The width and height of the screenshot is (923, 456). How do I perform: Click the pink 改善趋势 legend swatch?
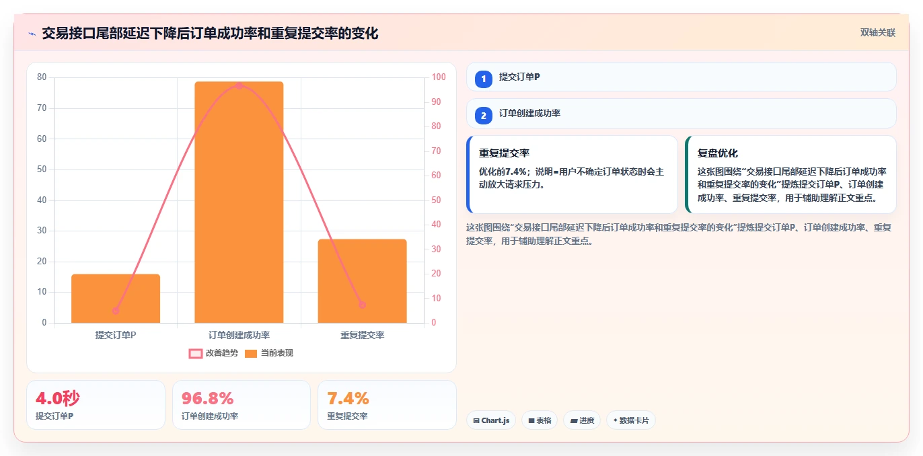click(195, 353)
